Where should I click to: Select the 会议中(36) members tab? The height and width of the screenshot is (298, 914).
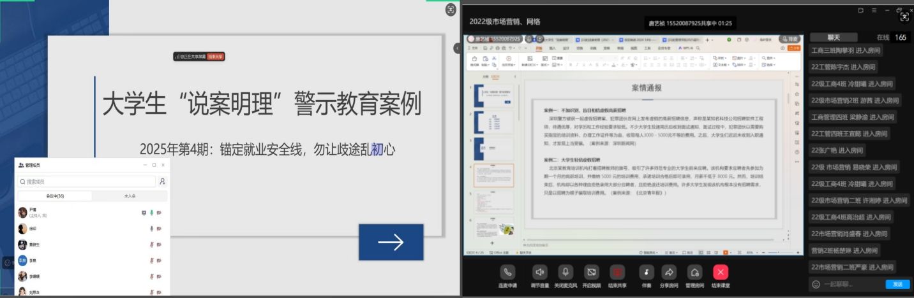(x=54, y=196)
